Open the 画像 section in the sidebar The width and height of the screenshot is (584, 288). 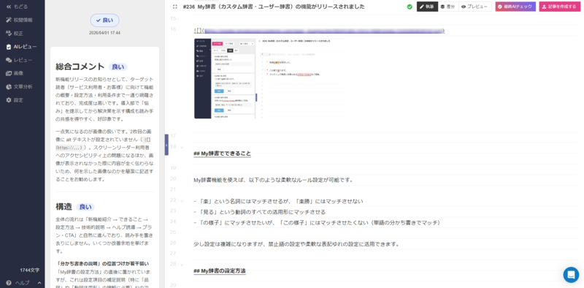point(15,74)
